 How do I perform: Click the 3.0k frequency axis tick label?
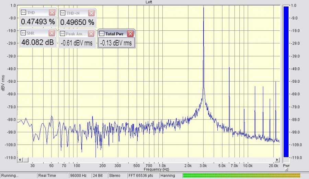[203, 166]
